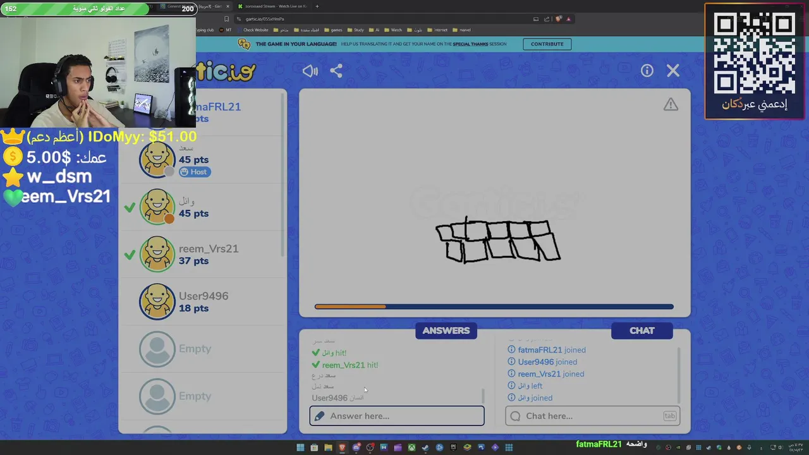Open the 'games' bookmarks folder
The height and width of the screenshot is (455, 809).
point(333,30)
